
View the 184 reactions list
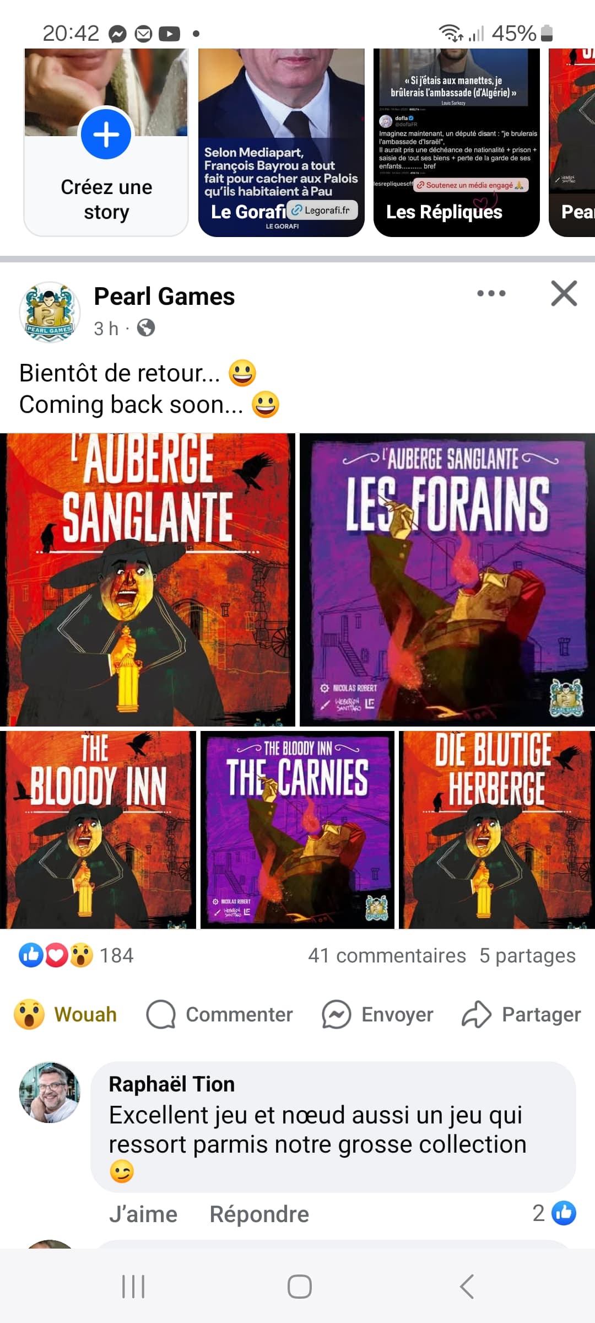(x=76, y=955)
